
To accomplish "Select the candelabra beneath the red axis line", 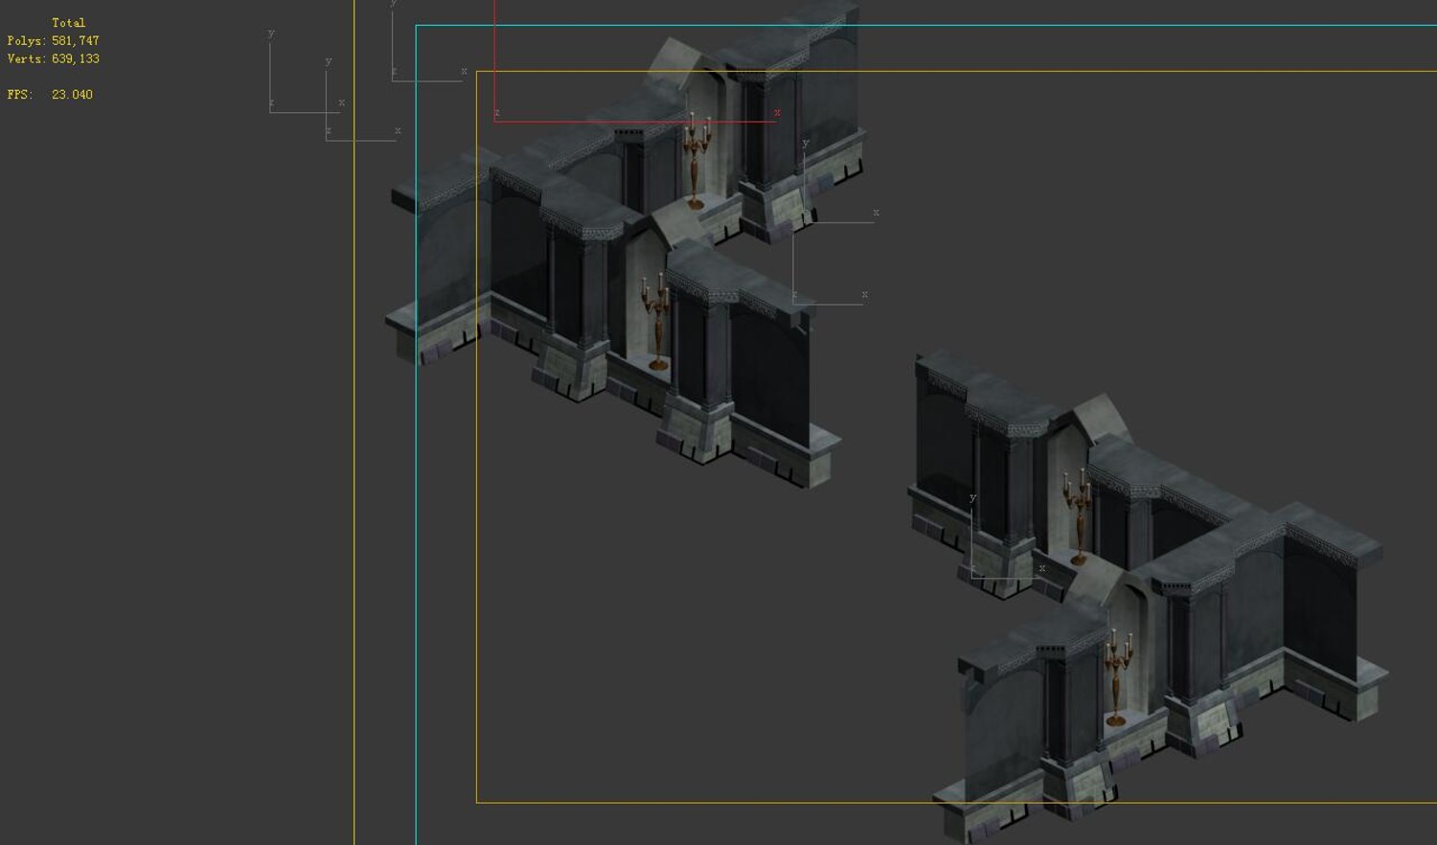I will point(696,161).
